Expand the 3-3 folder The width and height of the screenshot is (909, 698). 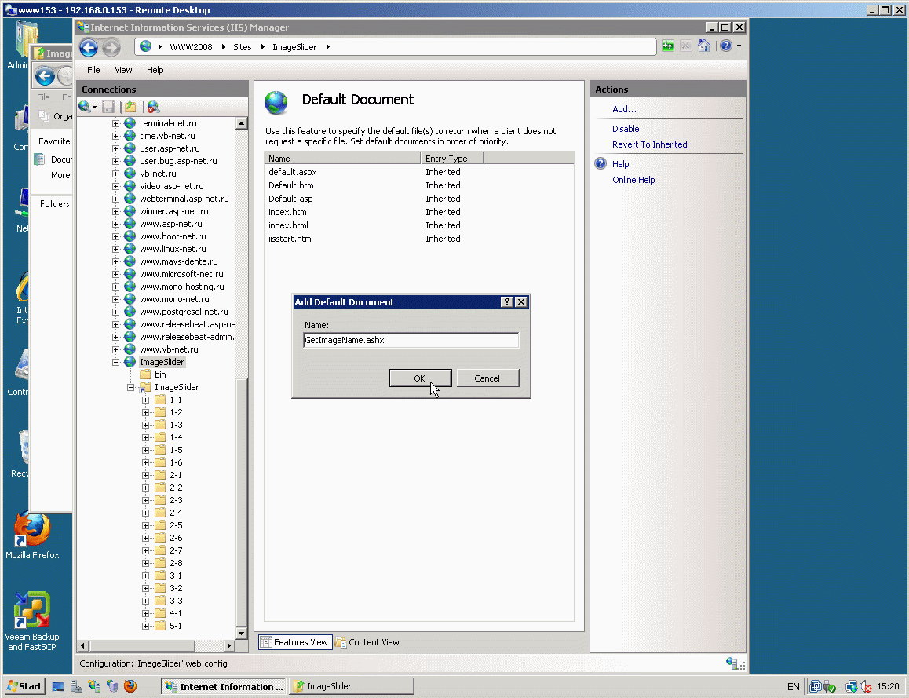(x=145, y=601)
